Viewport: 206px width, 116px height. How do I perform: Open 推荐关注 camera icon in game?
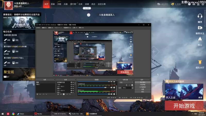[x=200, y=28]
